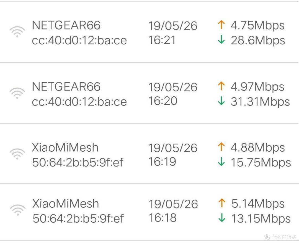Image resolution: width=299 pixels, height=243 pixels.
Task: Click the green download arrow beside 15.75Mbps
Action: (221, 162)
